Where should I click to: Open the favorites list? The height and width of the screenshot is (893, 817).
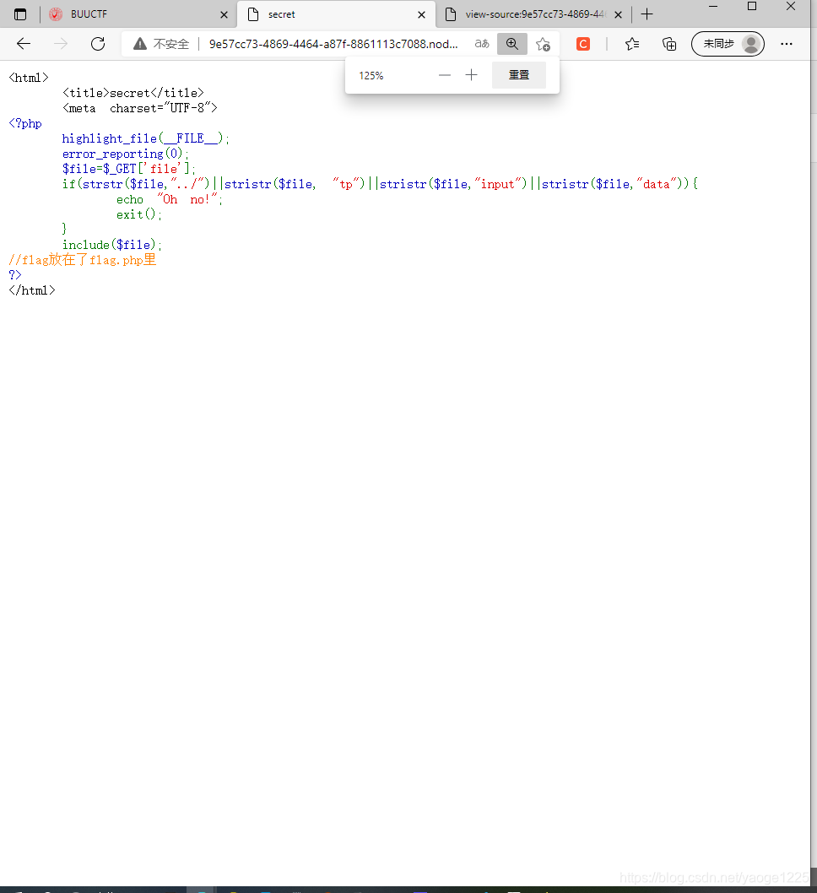click(x=632, y=44)
